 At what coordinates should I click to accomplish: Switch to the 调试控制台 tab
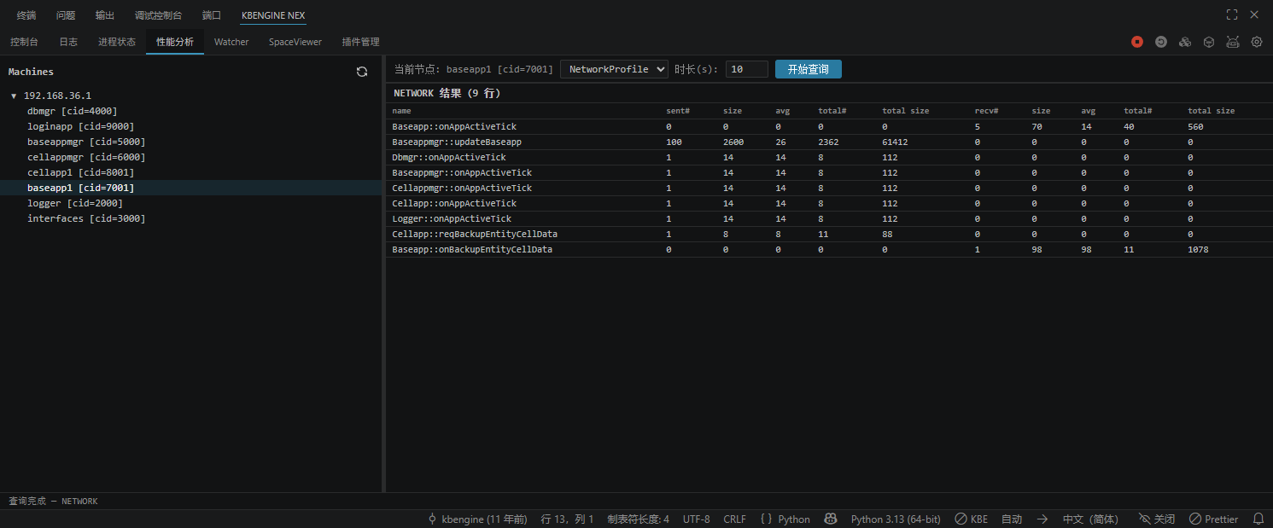point(158,15)
